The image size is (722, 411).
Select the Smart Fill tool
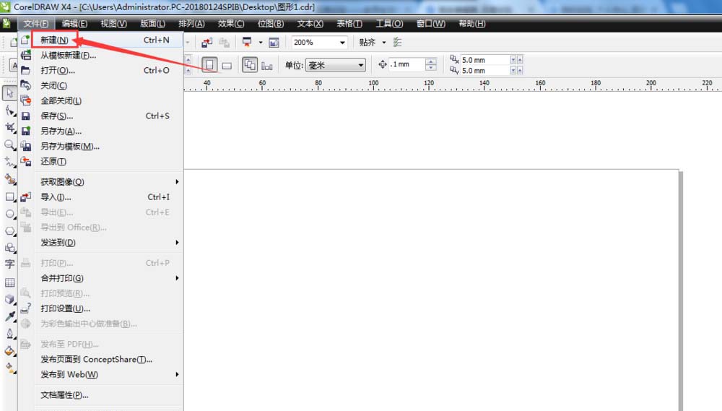point(9,179)
